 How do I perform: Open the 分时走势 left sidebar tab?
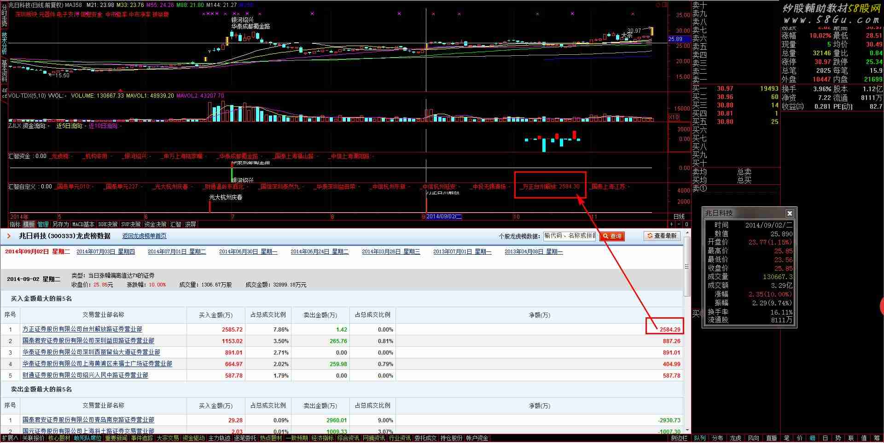(4, 16)
